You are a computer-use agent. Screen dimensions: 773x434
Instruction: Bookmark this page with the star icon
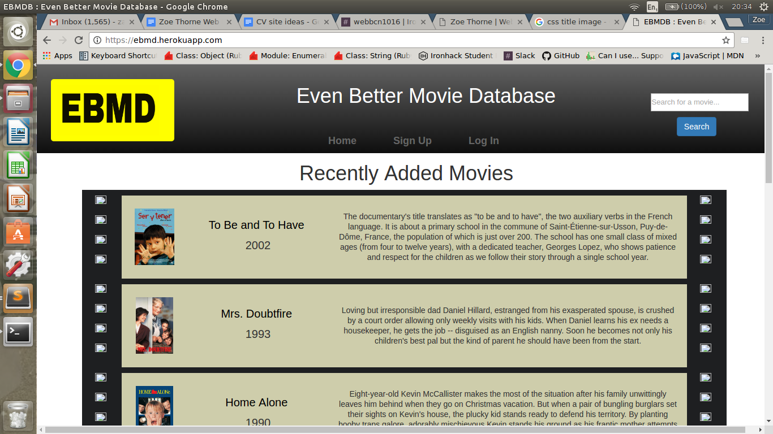725,40
